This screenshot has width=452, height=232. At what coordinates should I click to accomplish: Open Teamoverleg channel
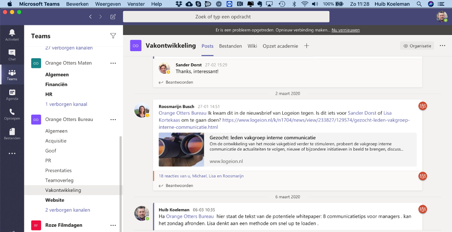coord(59,180)
